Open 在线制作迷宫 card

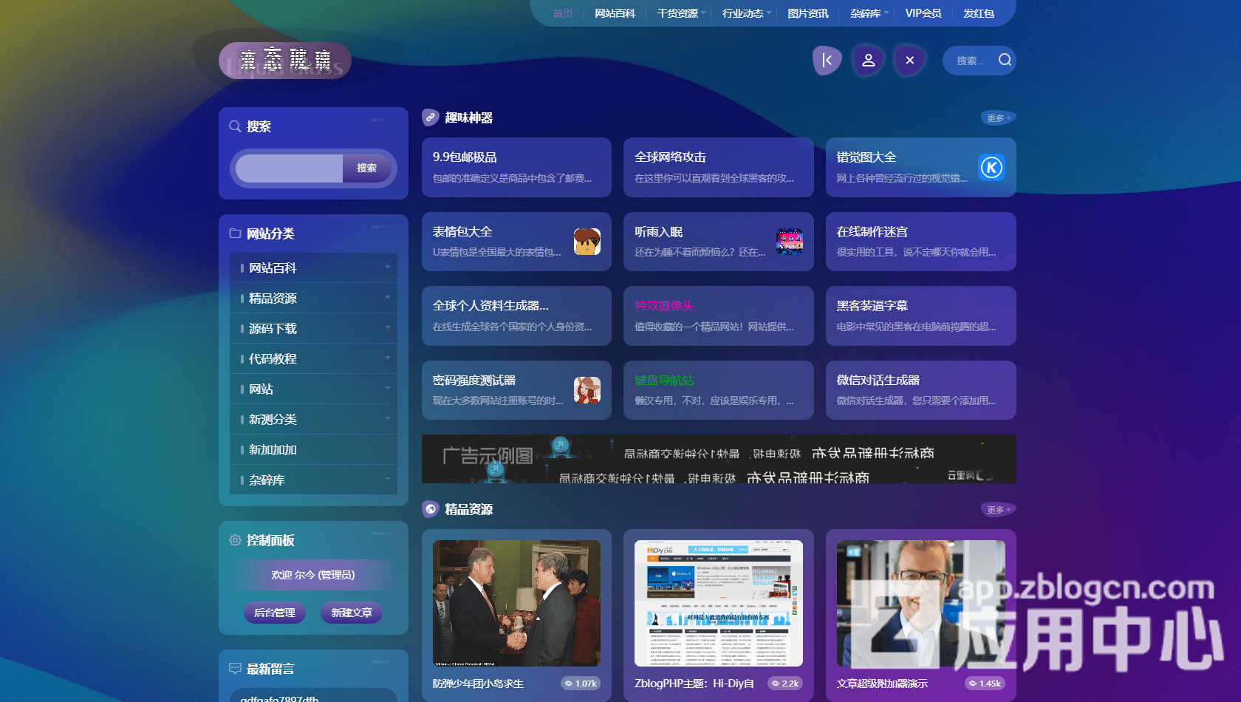click(x=920, y=242)
